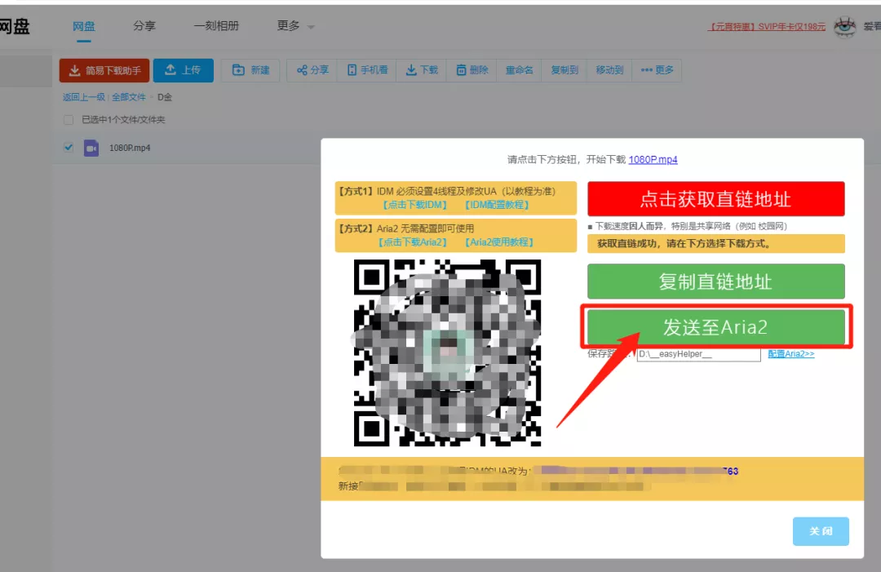Open the 配置Aria2>> link
The height and width of the screenshot is (572, 881).
(x=791, y=354)
